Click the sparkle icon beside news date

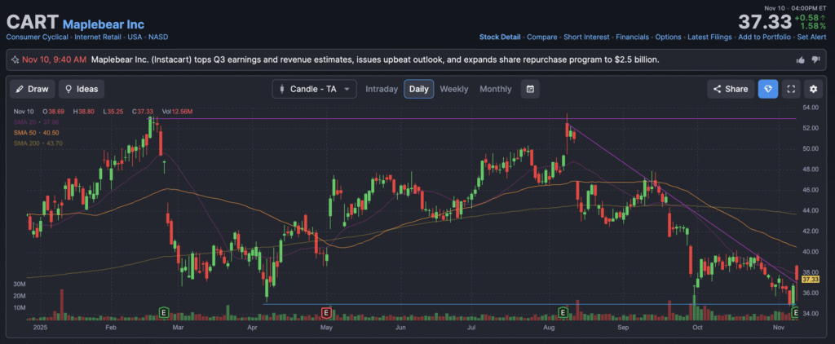click(x=14, y=60)
